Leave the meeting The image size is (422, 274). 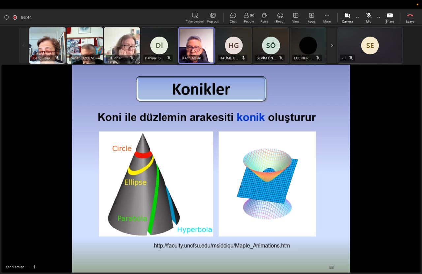410,17
